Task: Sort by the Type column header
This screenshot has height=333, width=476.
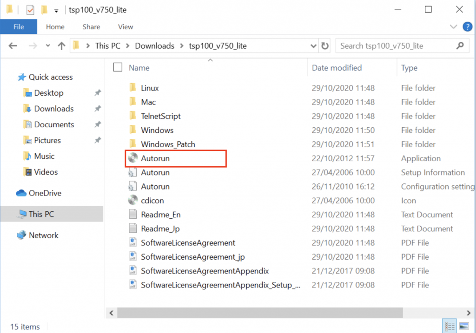Action: pyautogui.click(x=409, y=68)
